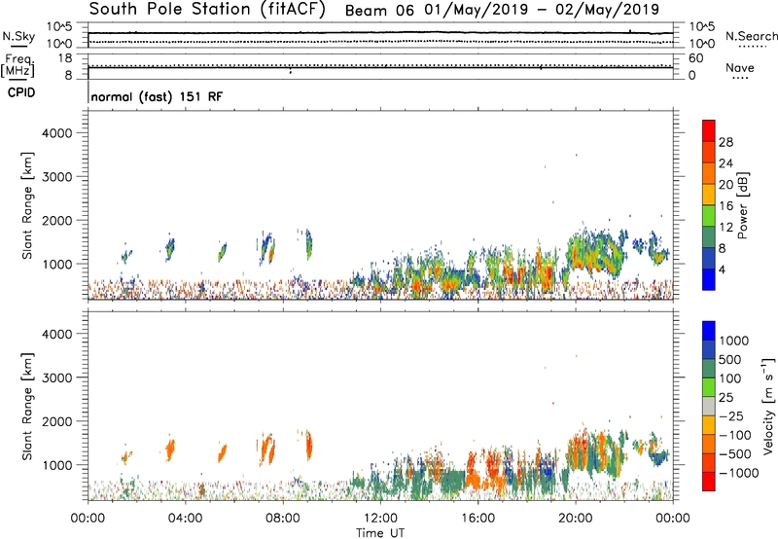Select the 'Beam 06' label in header
Screen dimensions: 778x539
(x=379, y=10)
